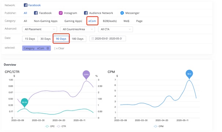
Task: Click the x Clear link
Action: tap(60, 48)
